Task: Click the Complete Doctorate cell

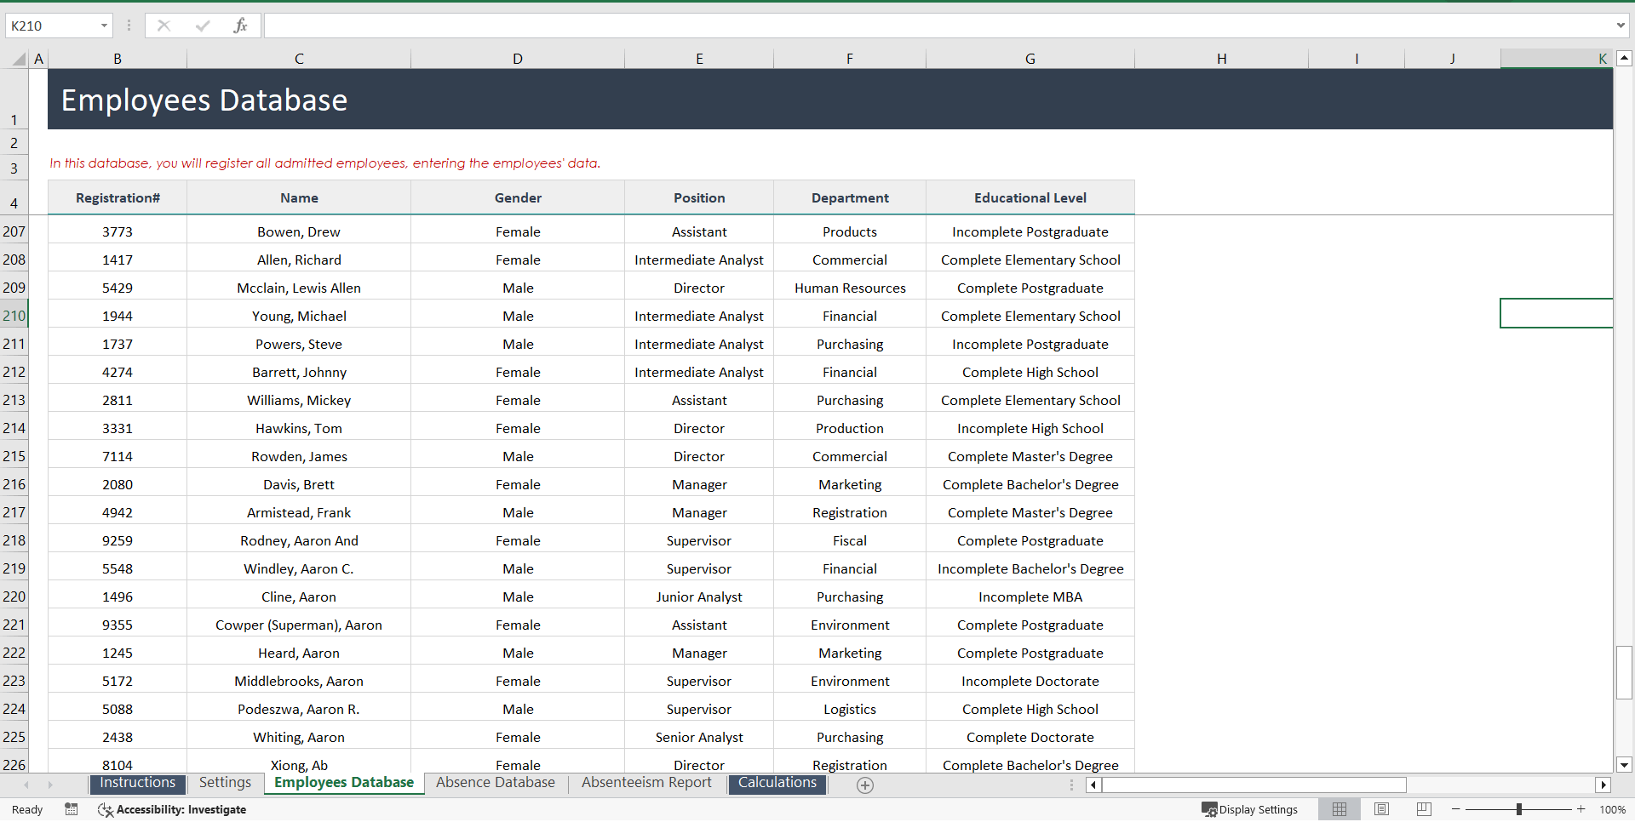Action: [1030, 737]
